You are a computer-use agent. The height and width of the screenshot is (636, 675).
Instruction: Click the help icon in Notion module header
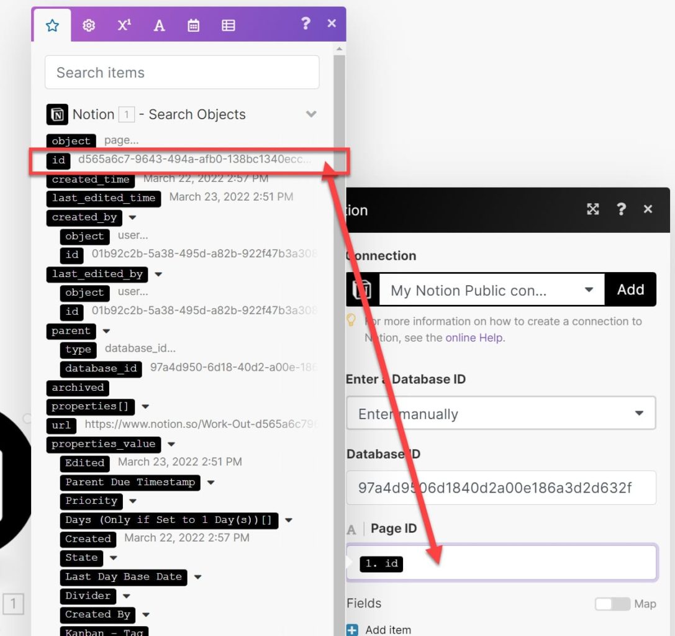click(x=621, y=209)
